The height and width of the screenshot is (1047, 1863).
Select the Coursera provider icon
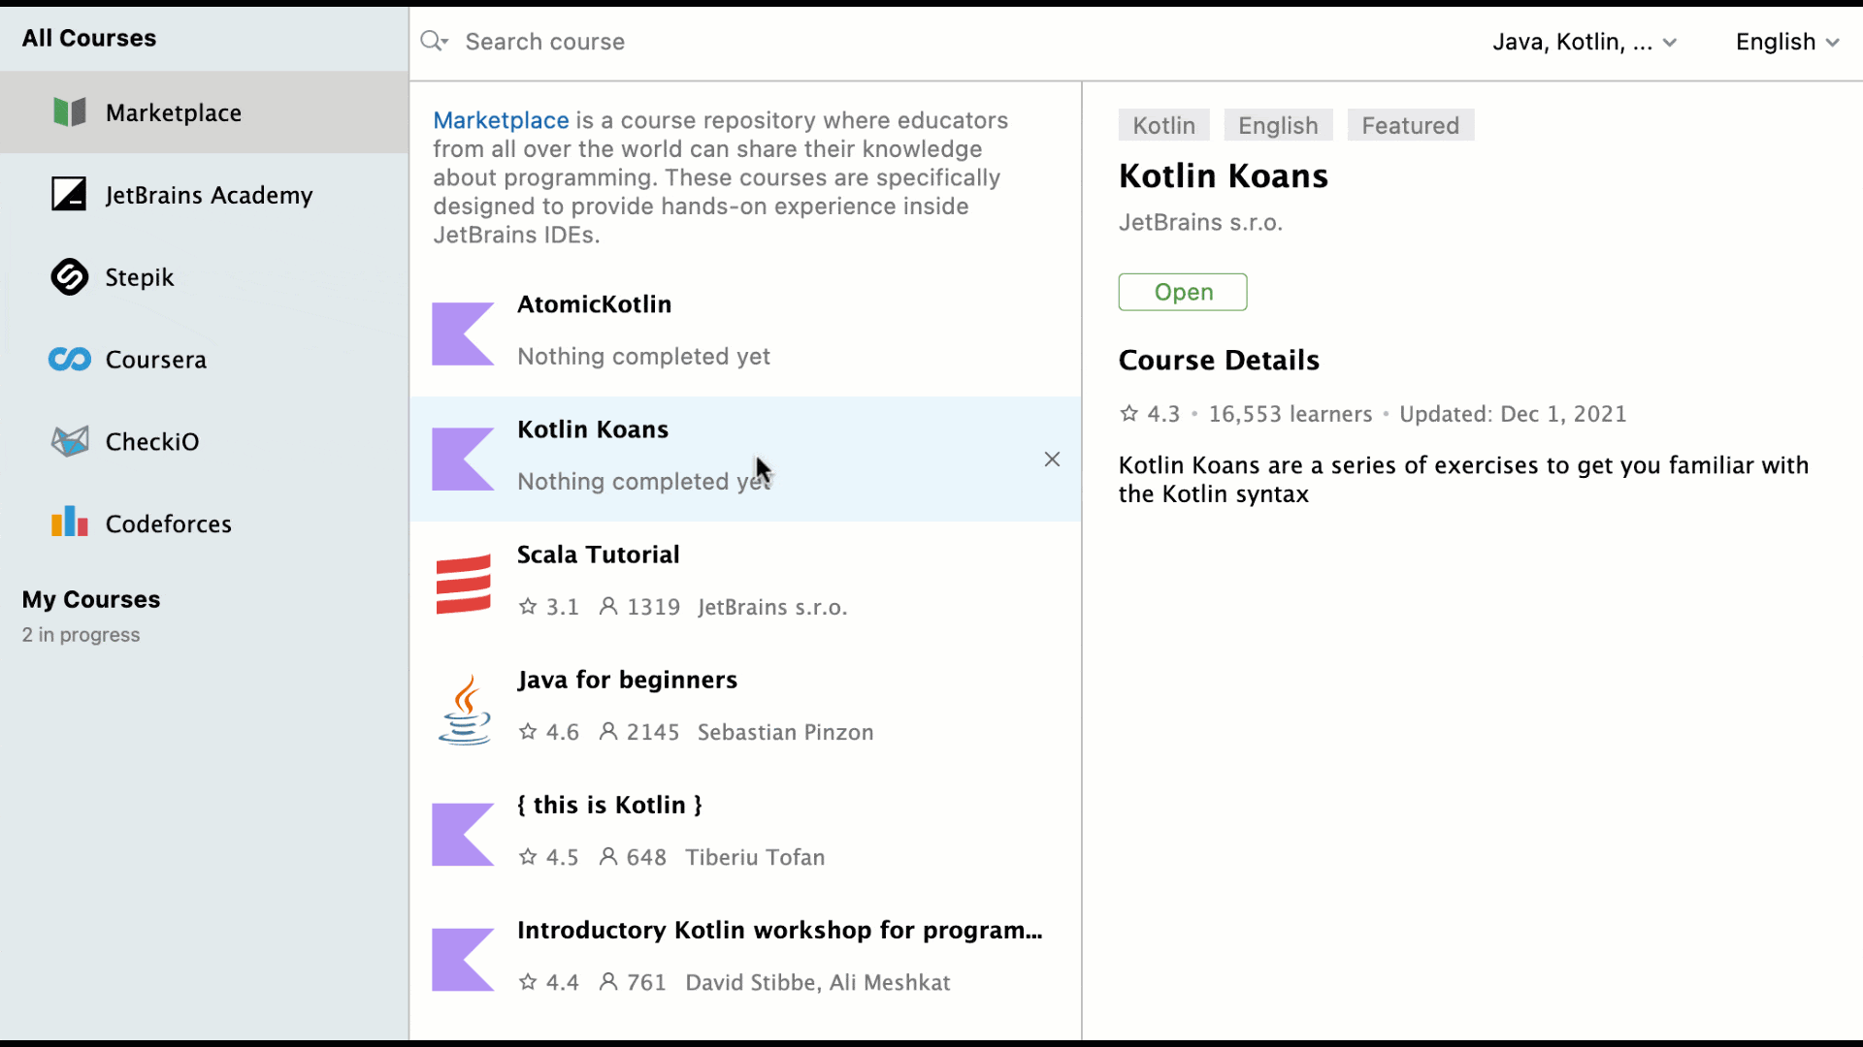coord(68,359)
